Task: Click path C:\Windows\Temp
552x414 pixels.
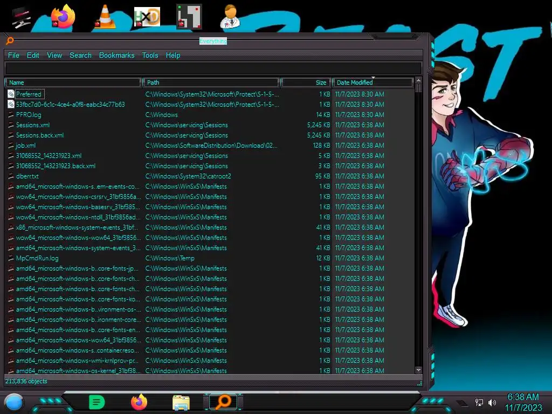Action: coord(170,258)
